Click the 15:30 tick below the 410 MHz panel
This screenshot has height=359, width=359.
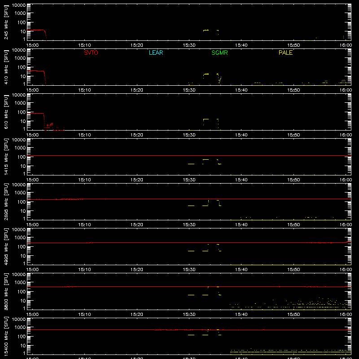[189, 90]
